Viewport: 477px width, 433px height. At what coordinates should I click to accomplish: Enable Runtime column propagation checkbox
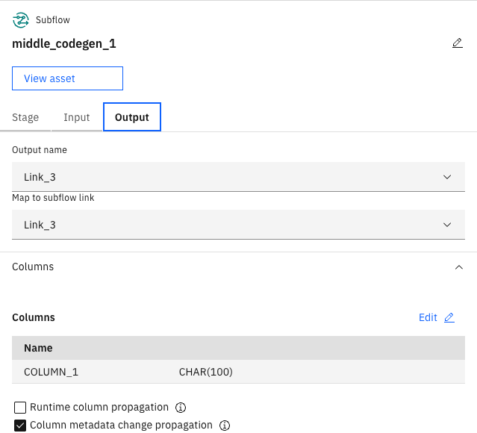[x=20, y=408]
